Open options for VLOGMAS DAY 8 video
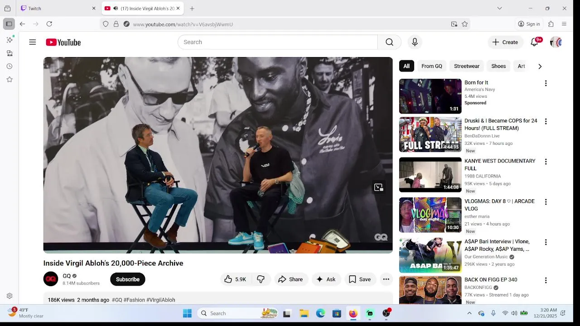Screen dimensions: 580x326 pyautogui.click(x=546, y=202)
